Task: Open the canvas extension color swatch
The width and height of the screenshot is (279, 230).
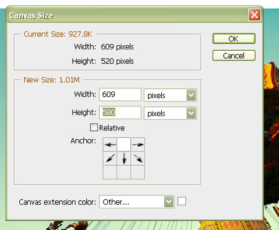Action: [x=182, y=201]
